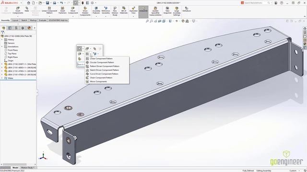Choose Chain Component Pattern
Viewport: 307px width, 172px height.
coord(107,77)
